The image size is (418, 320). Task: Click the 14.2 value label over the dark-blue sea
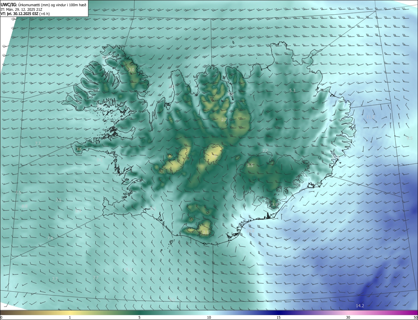pyautogui.click(x=360, y=306)
